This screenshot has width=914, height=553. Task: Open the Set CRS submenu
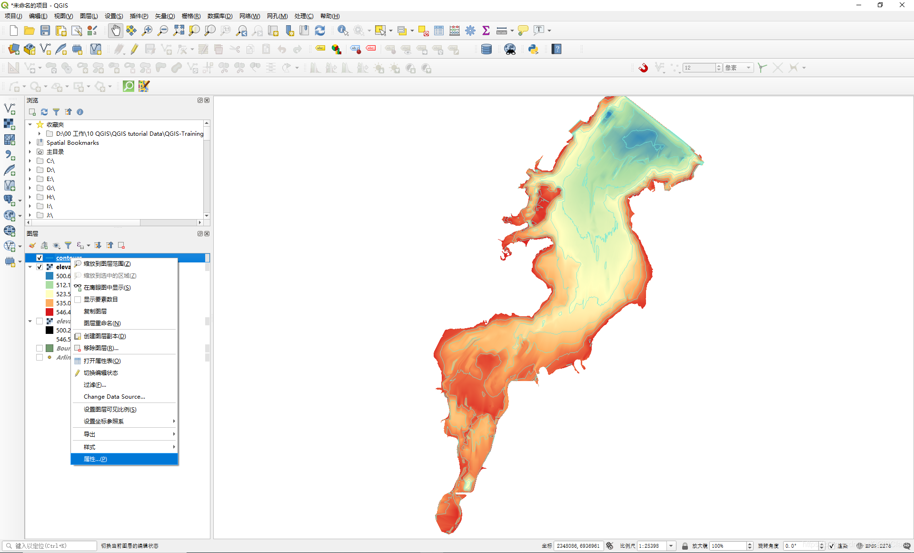tap(125, 421)
